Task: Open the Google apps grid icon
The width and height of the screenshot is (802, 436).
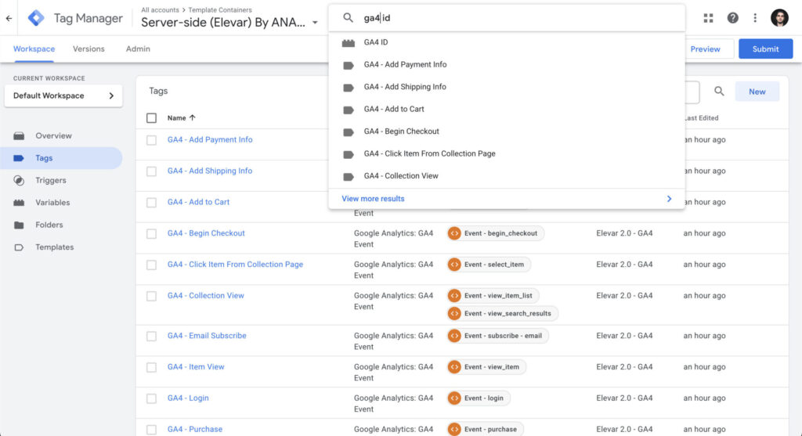Action: 709,18
